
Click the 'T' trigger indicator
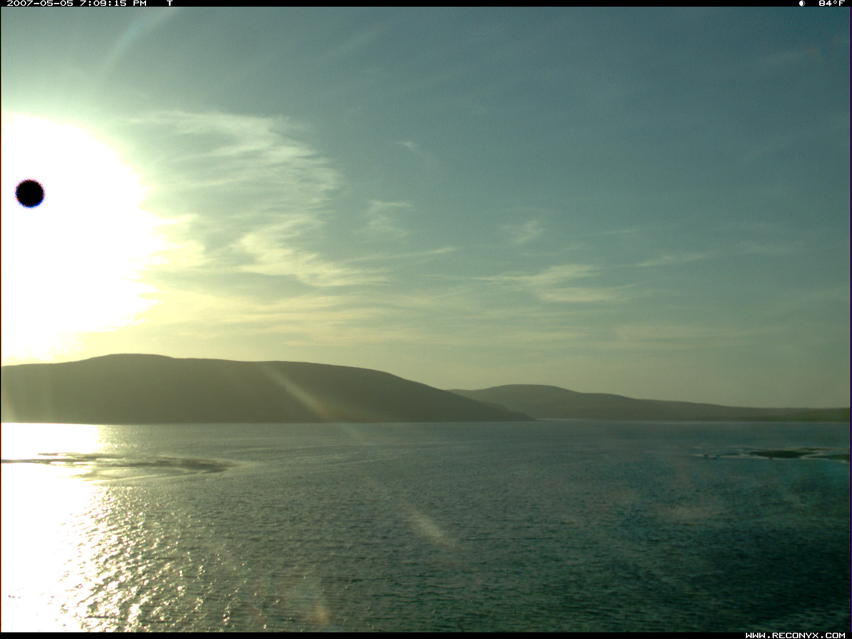(169, 3)
